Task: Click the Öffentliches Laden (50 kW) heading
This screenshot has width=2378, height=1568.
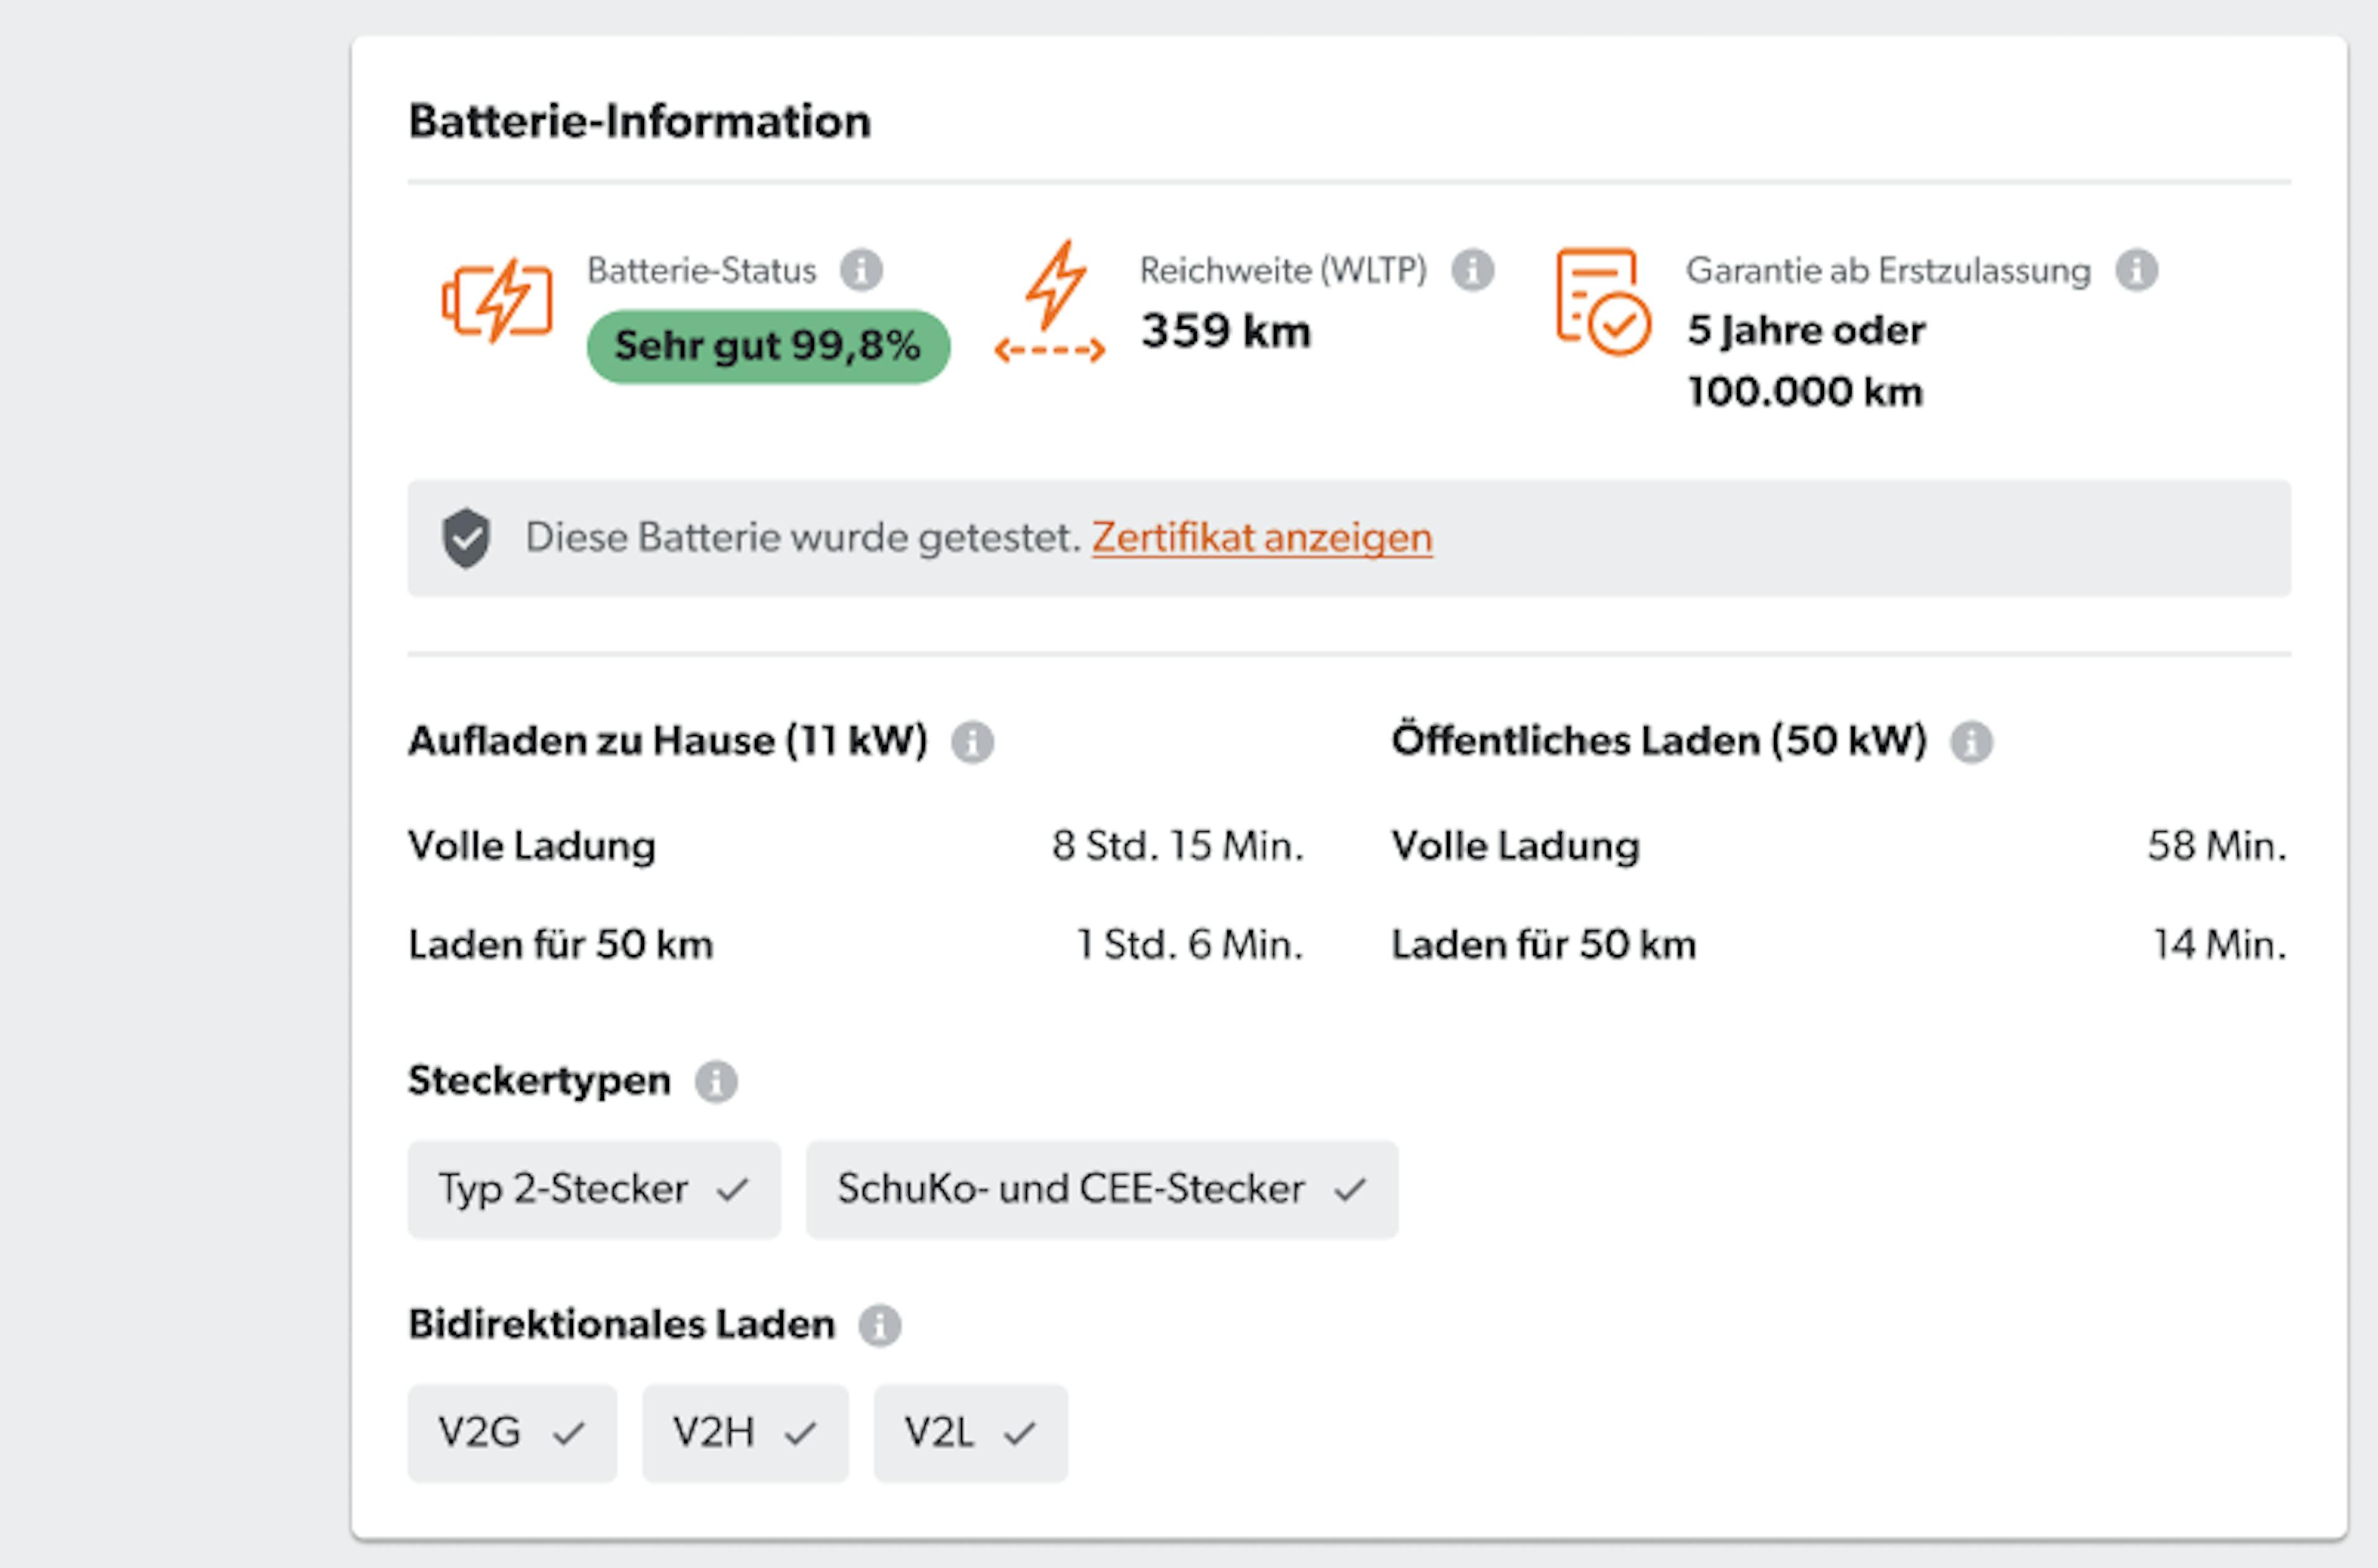Action: pos(1660,741)
